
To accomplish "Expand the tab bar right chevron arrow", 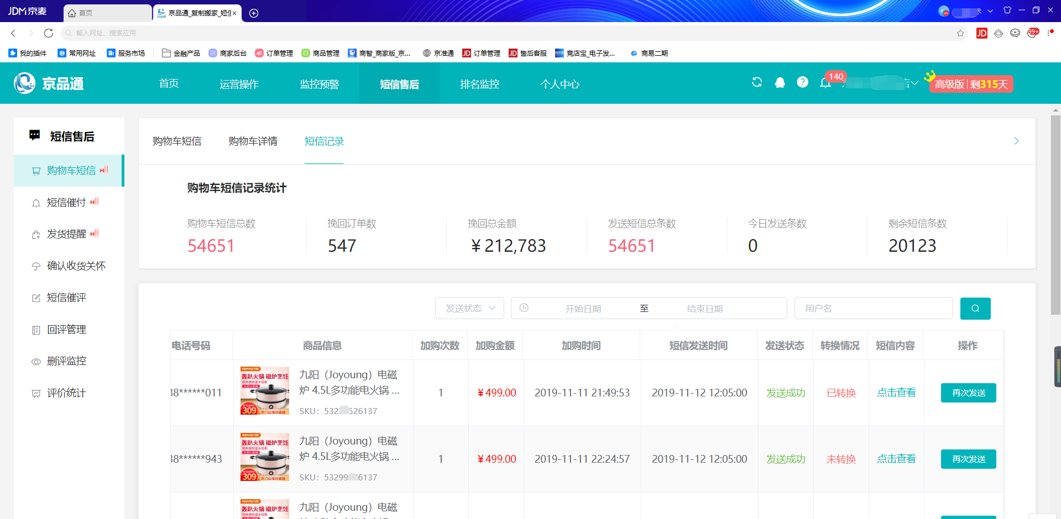I will coord(1016,141).
